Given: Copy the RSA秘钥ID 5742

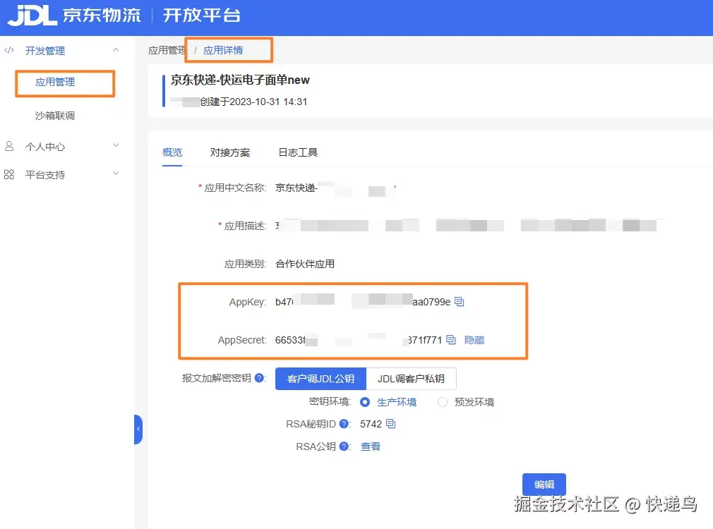Looking at the screenshot, I should pyautogui.click(x=390, y=424).
